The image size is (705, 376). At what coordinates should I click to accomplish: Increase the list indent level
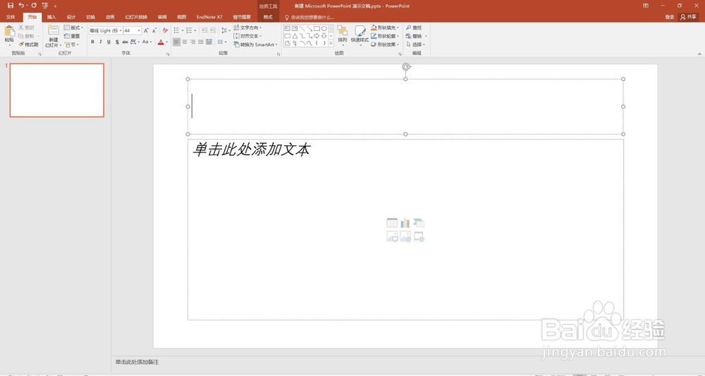coord(213,30)
